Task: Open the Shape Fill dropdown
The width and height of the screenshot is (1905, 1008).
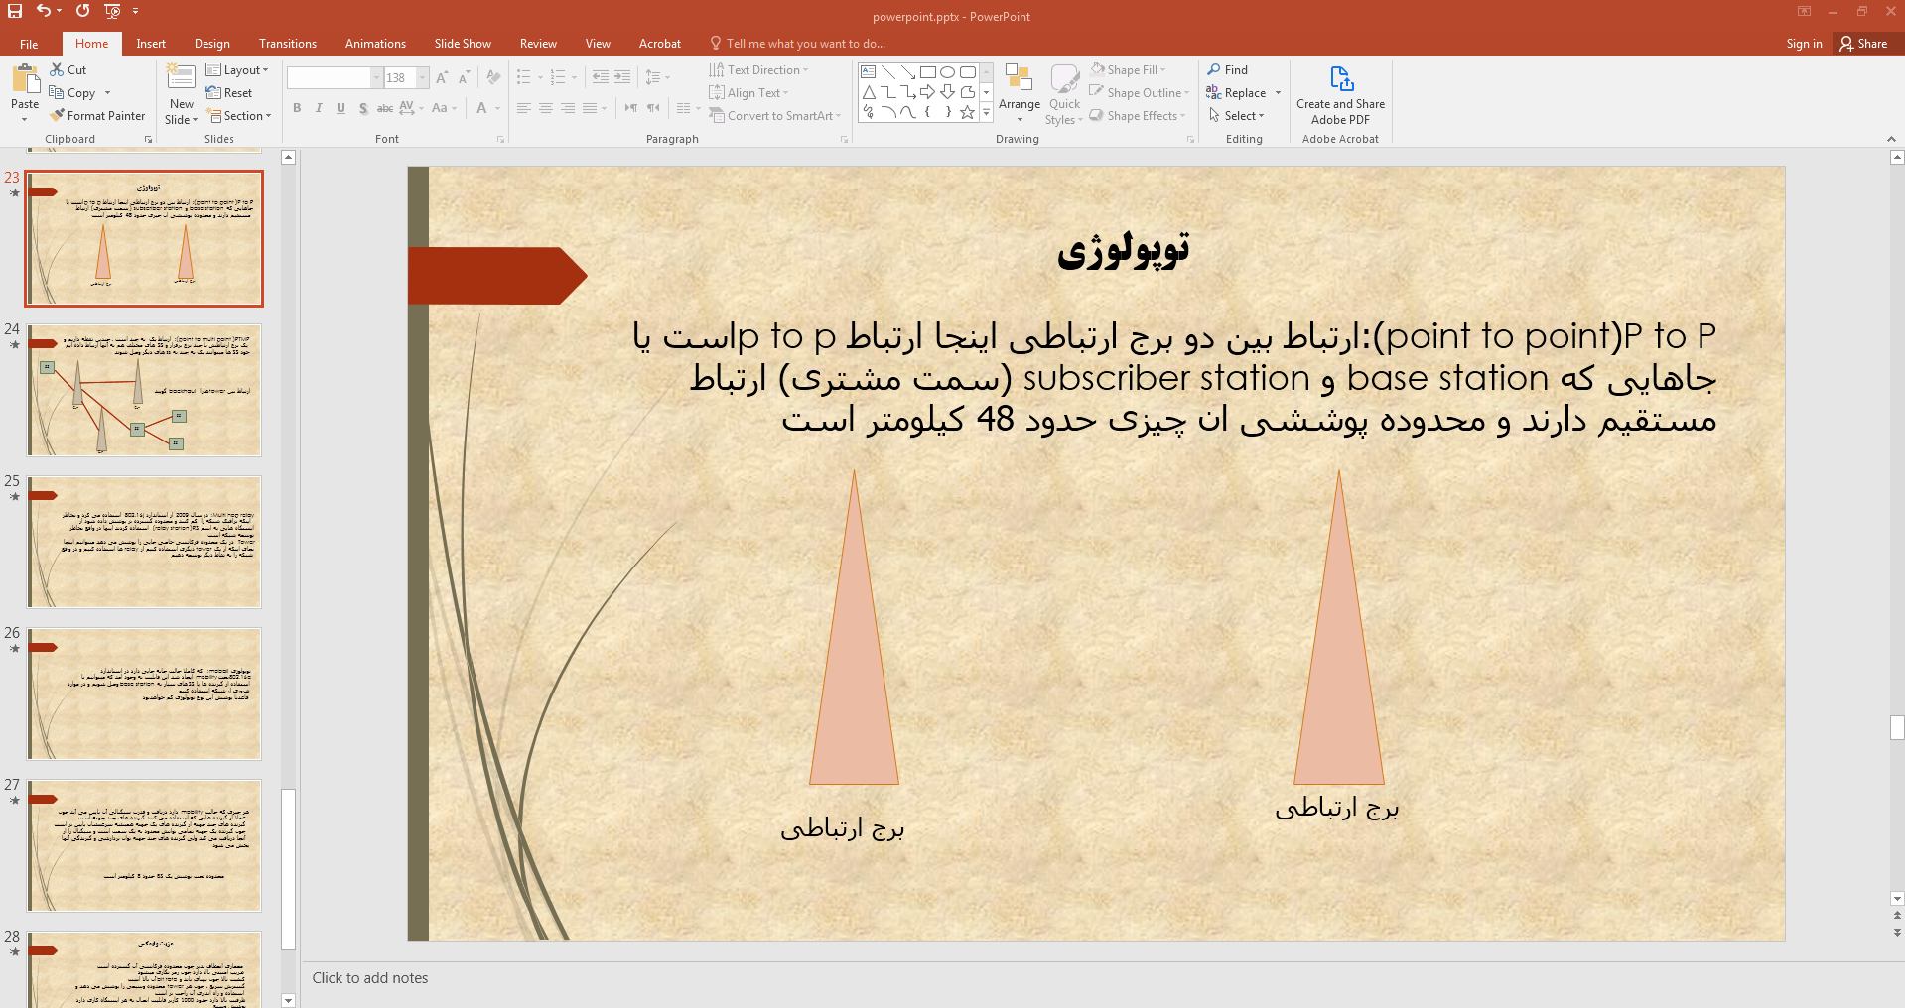Action: click(1128, 70)
